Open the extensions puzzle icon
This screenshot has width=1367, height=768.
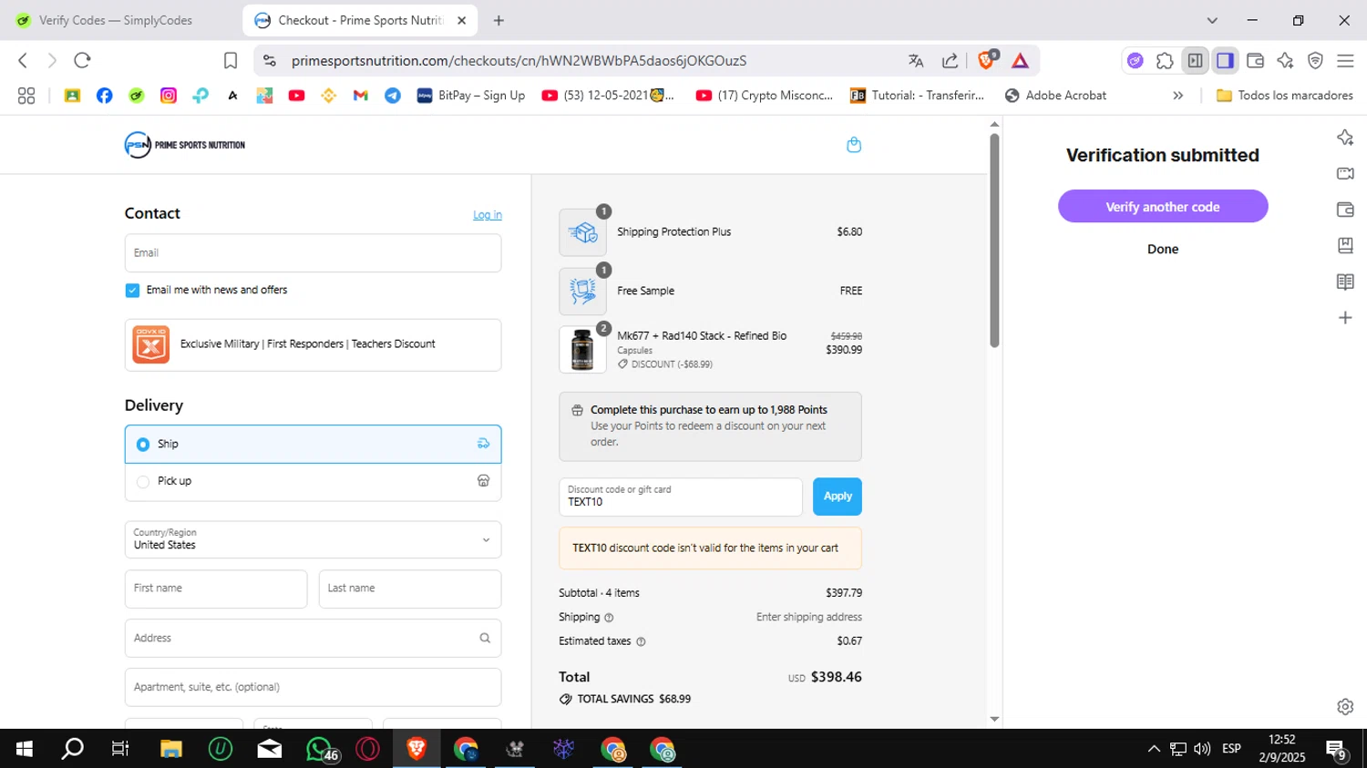[x=1165, y=61]
